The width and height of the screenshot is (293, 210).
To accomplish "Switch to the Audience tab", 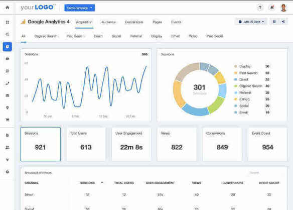I will (108, 22).
